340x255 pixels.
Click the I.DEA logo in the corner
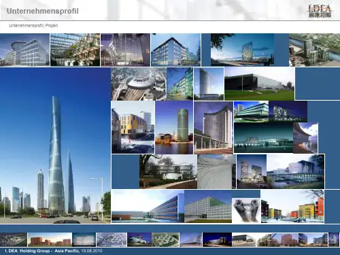tap(320, 11)
